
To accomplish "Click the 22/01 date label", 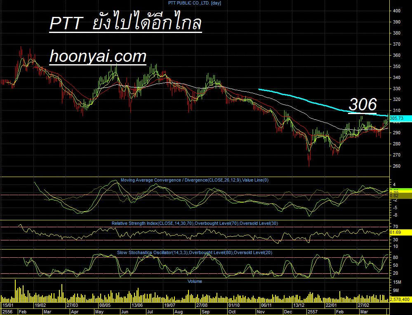I will tap(331, 305).
